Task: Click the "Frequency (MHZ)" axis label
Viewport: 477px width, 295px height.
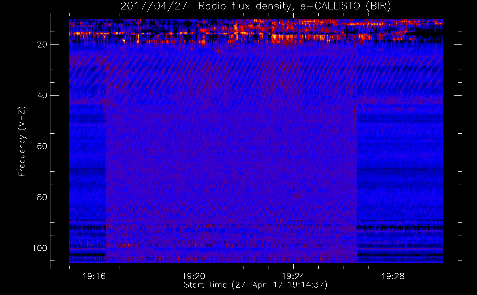Action: coord(22,141)
